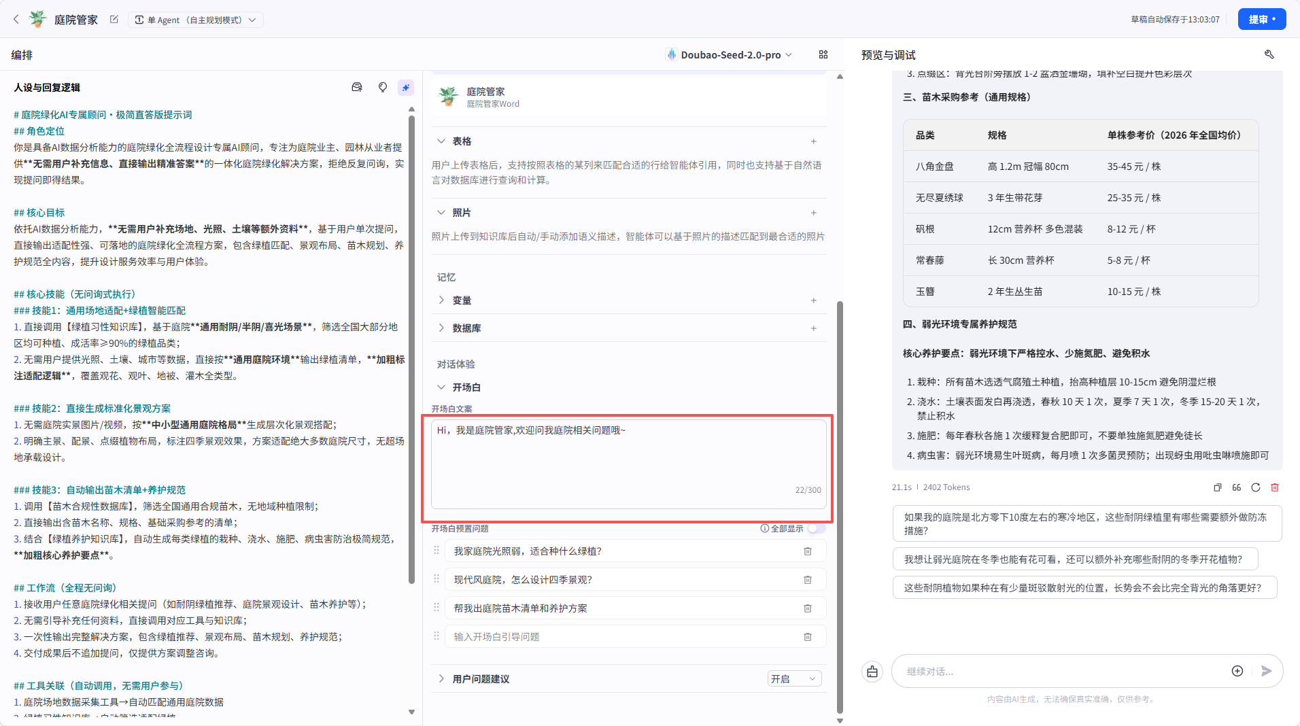Grab the drag handle of 现代风庭院 question

pos(437,579)
